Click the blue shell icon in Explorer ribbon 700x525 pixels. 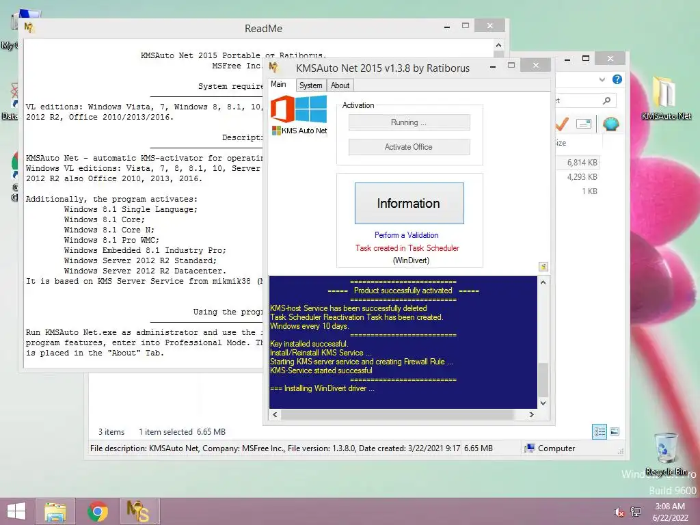(610, 124)
